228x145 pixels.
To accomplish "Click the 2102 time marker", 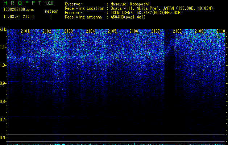I will pos(47,31).
